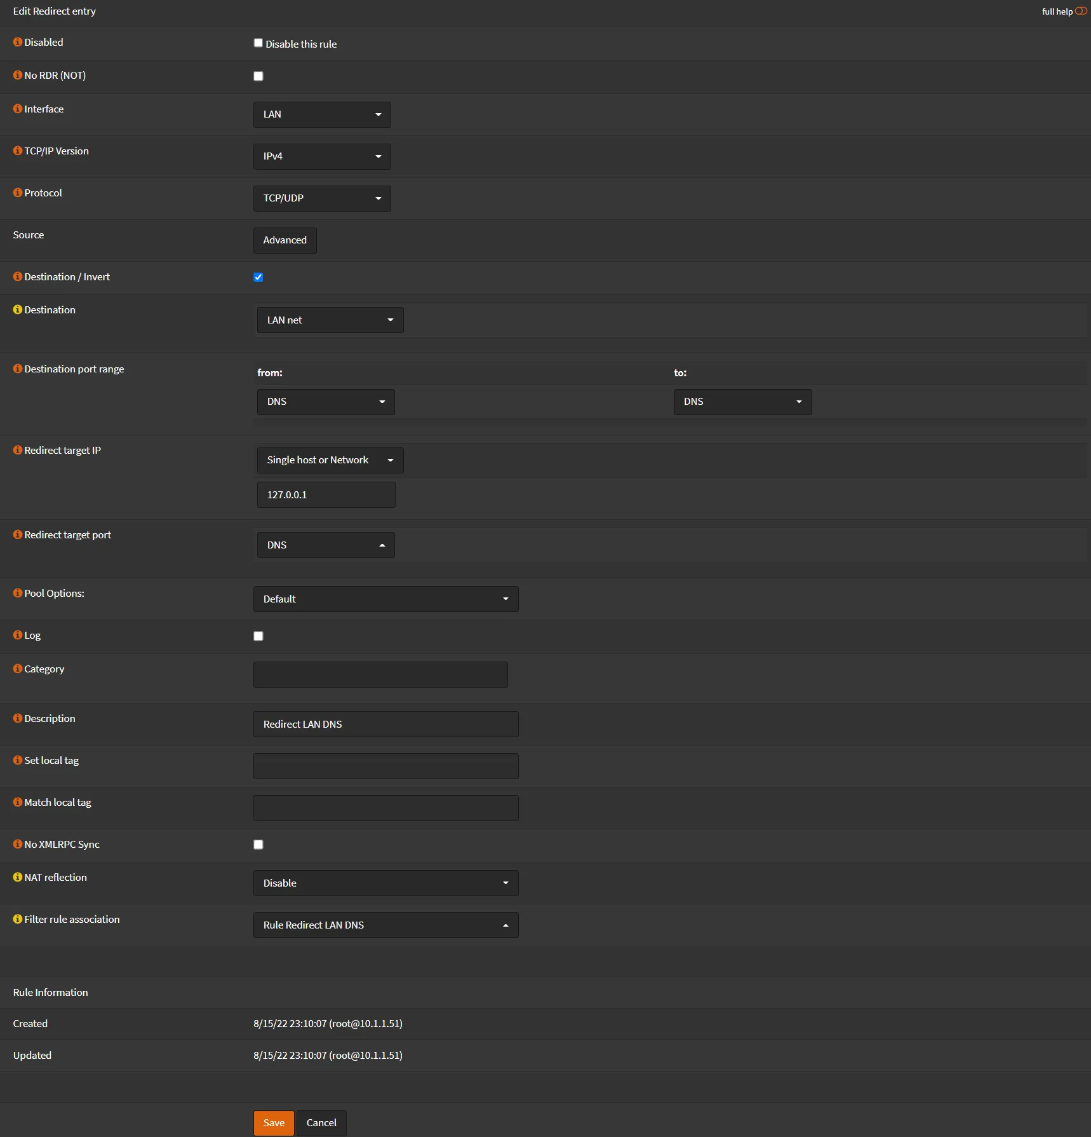The height and width of the screenshot is (1137, 1091).
Task: Check the Disable this rule checkbox
Action: pyautogui.click(x=258, y=43)
